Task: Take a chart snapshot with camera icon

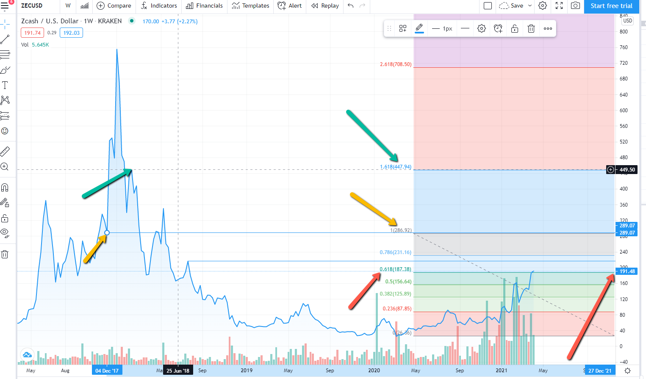Action: (x=575, y=6)
